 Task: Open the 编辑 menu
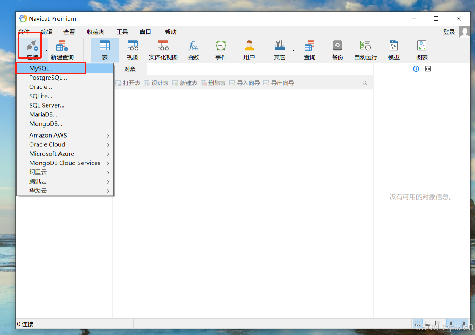[47, 32]
